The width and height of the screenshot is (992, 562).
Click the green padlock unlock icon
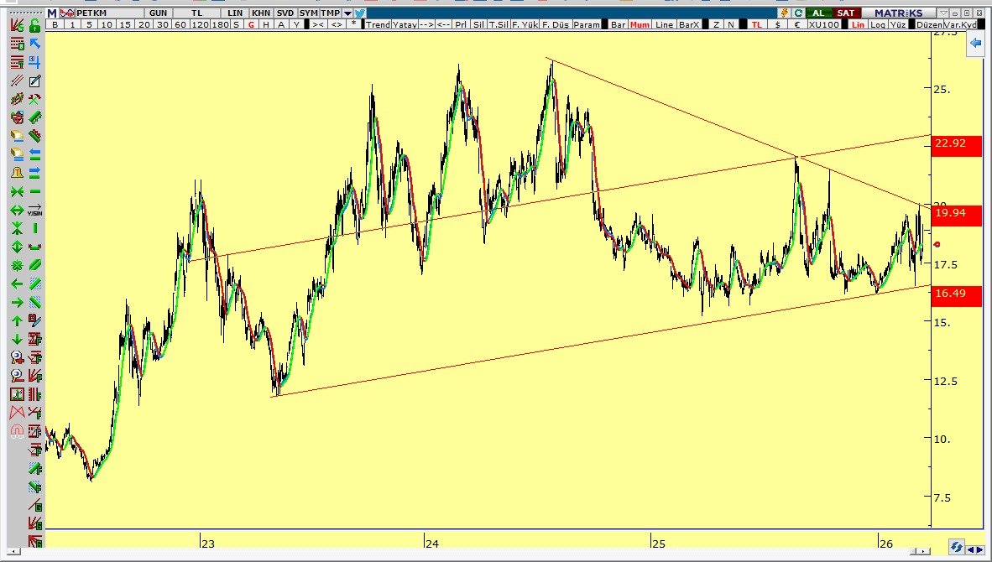coord(34,25)
